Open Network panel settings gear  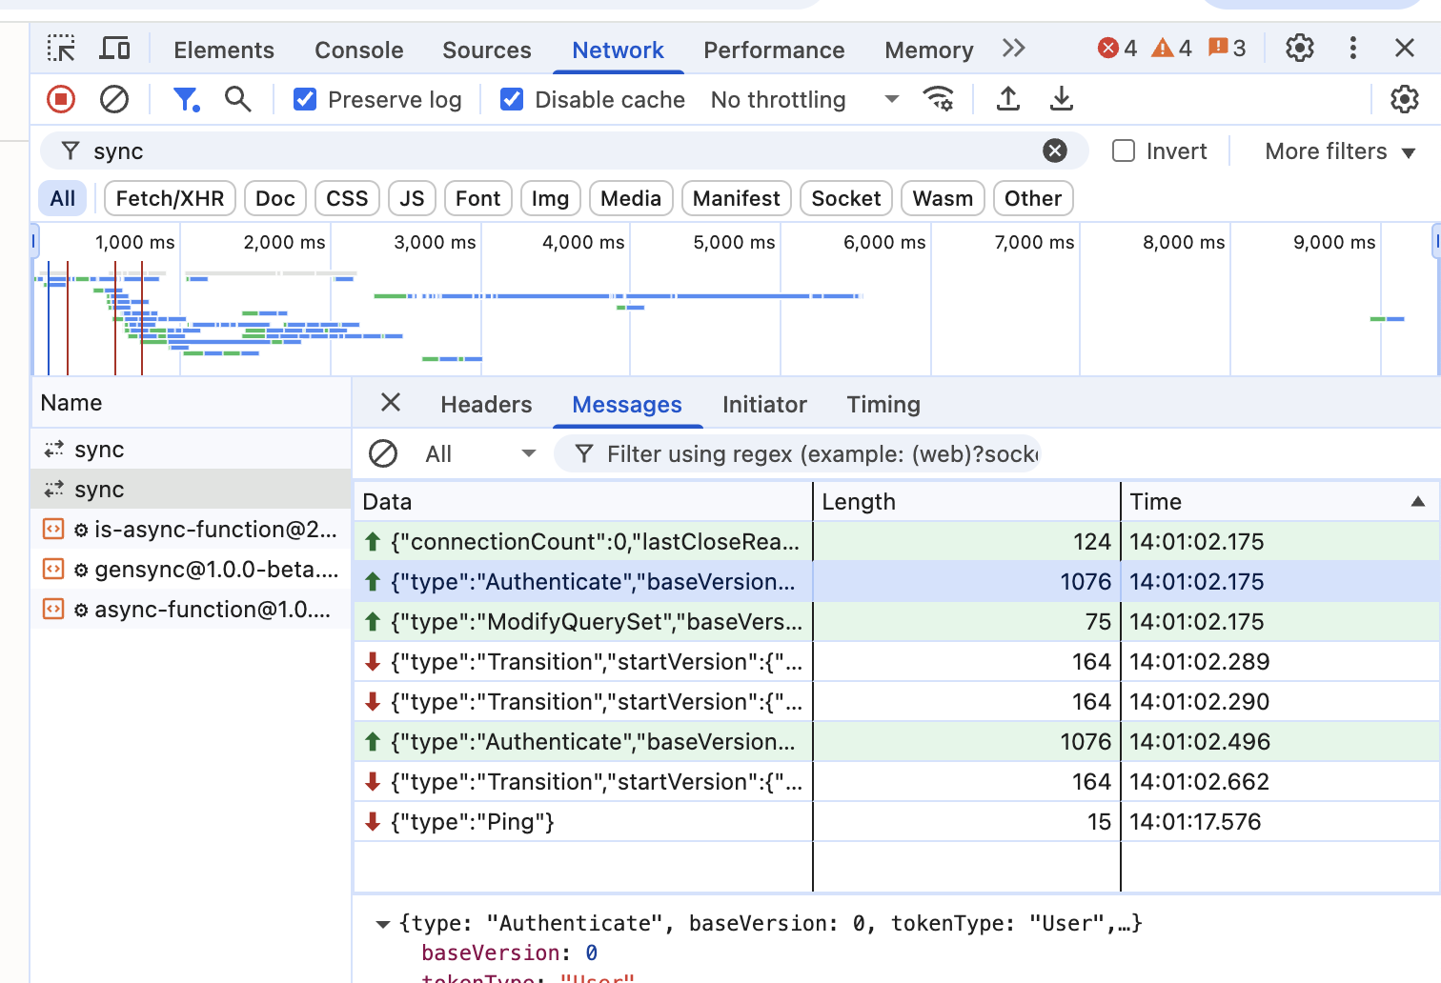tap(1405, 99)
